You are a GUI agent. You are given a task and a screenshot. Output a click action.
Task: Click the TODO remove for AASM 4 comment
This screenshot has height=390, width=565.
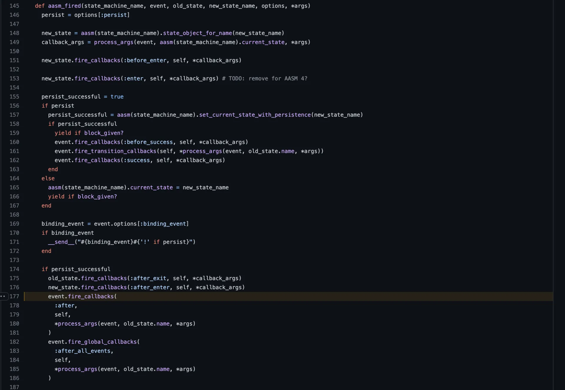pyautogui.click(x=265, y=78)
